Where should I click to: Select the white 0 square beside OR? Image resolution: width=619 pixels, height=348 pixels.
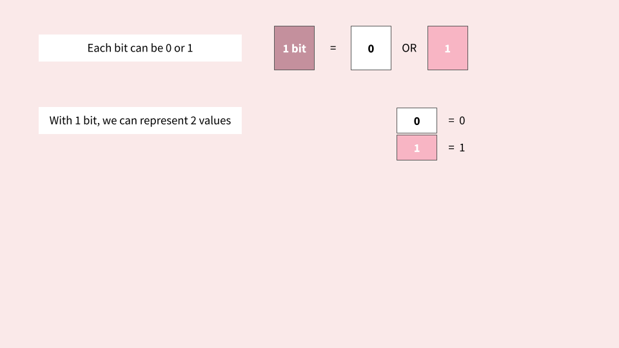(x=371, y=48)
